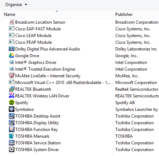Click the Symbaloo Launcher by publisher cell
The width and height of the screenshot is (159, 156).
137,109
